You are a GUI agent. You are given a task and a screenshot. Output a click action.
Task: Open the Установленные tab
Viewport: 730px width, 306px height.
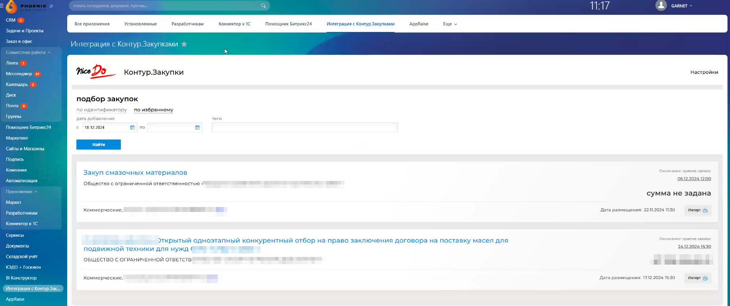click(x=141, y=24)
